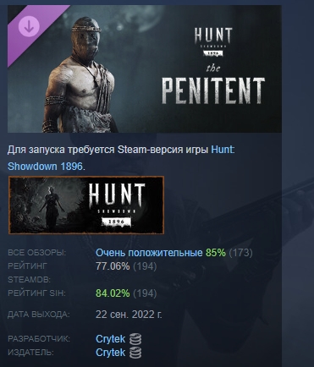
Task: Click the 'Рейтинг SteamDB' label
Action: (x=29, y=272)
